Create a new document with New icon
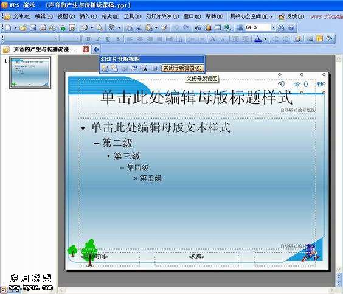The image size is (343, 294). (x=9, y=28)
